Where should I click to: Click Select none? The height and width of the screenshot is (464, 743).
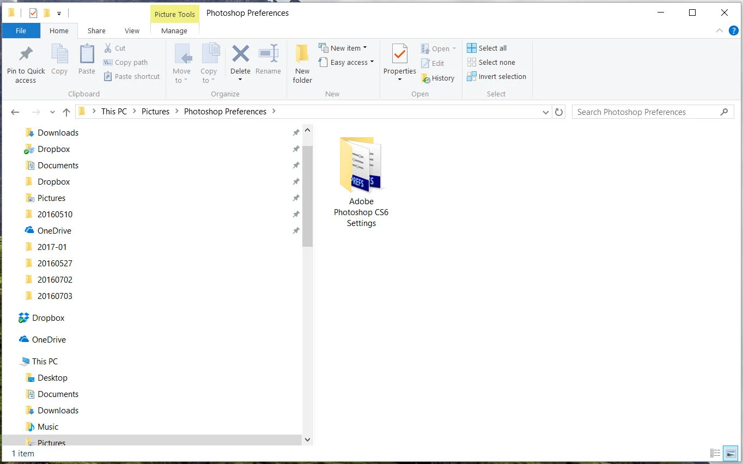click(491, 62)
